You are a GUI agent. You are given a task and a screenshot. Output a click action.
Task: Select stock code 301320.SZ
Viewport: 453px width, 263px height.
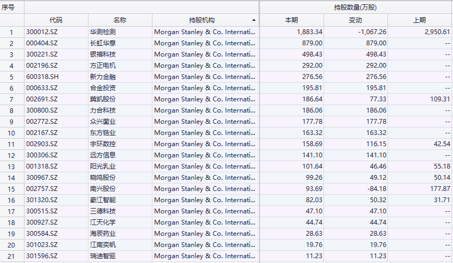click(x=42, y=200)
